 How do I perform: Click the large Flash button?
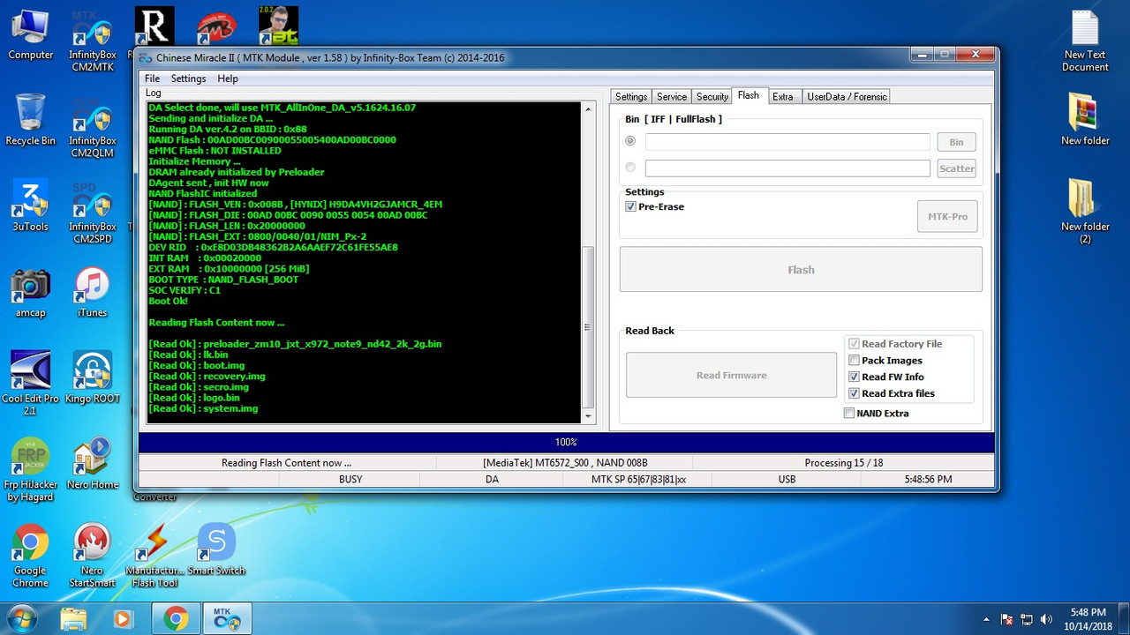[801, 270]
